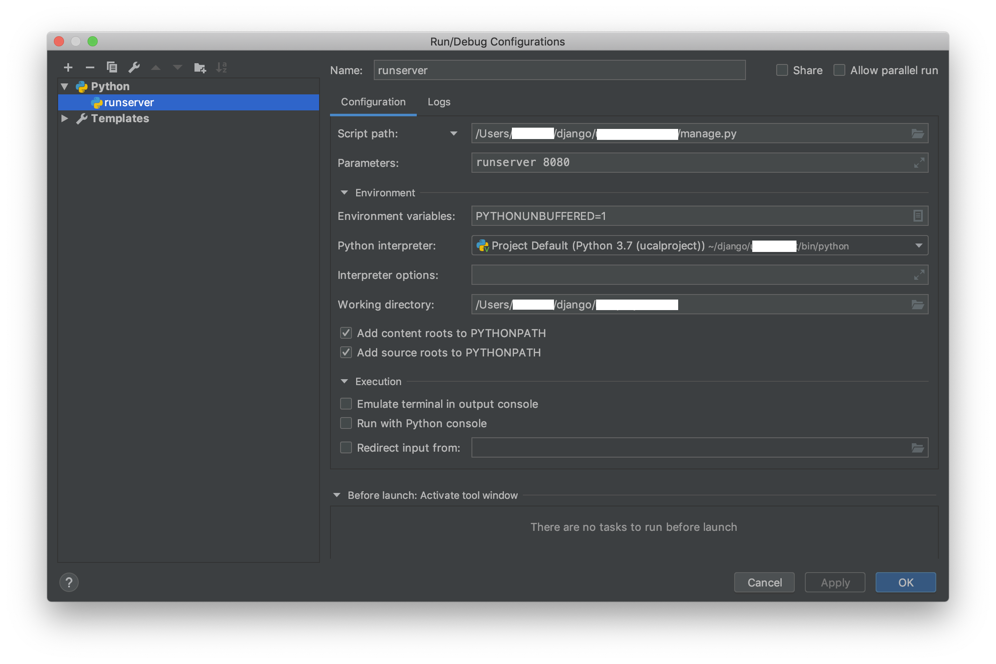Enable the Share checkbox
996x664 pixels.
782,70
